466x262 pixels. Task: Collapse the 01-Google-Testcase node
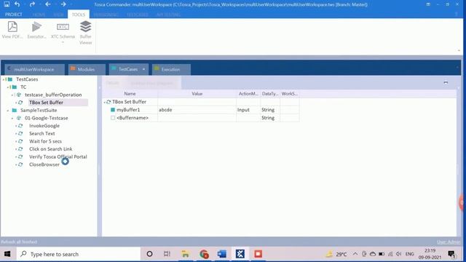coord(12,118)
